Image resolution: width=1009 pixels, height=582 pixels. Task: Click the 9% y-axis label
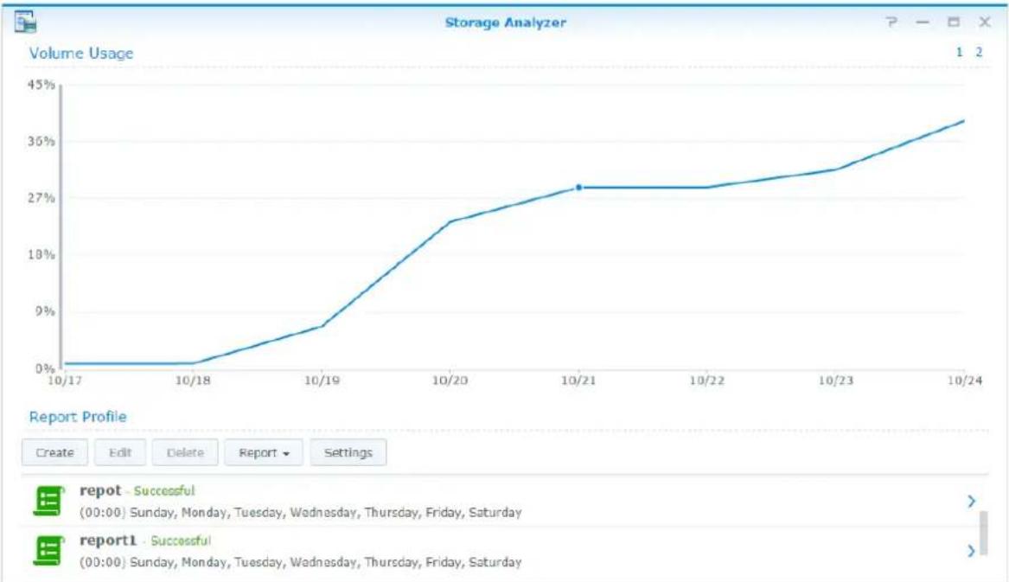45,311
